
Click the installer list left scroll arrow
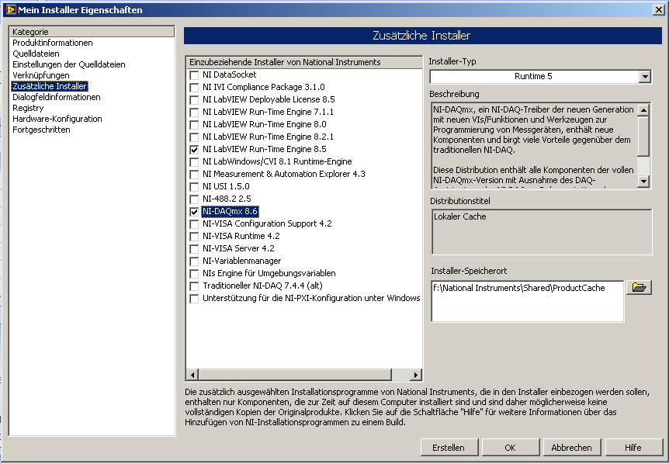(x=192, y=375)
